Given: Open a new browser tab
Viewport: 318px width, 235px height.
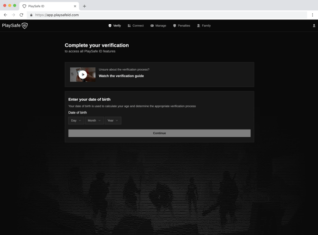Looking at the screenshot, I should click(84, 6).
